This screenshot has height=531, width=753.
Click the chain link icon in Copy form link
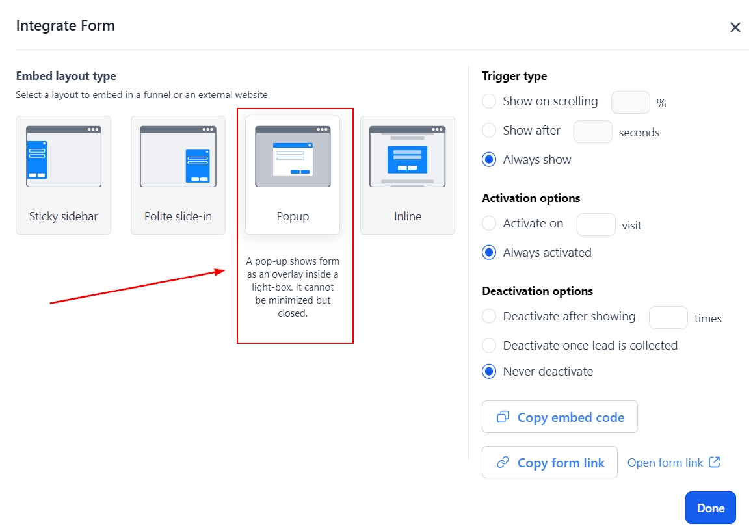point(503,463)
